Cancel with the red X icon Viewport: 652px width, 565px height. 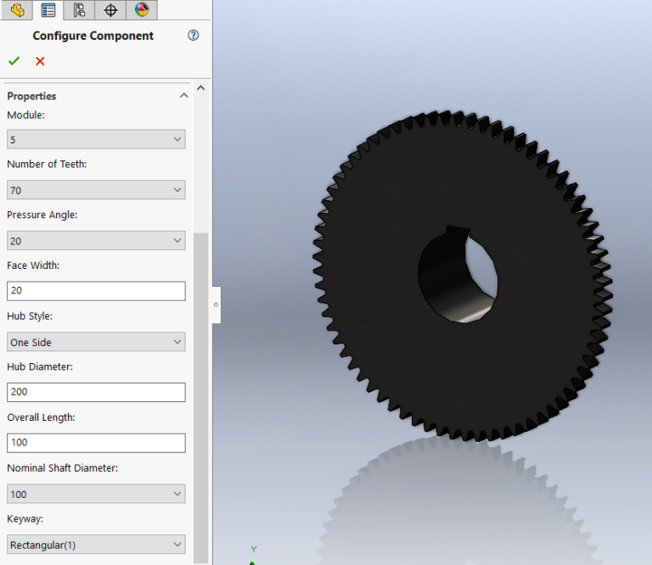(40, 61)
